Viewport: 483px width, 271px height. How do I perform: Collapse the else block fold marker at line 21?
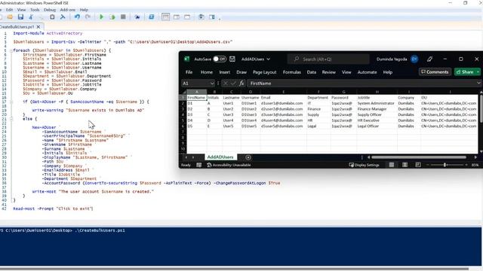11,119
